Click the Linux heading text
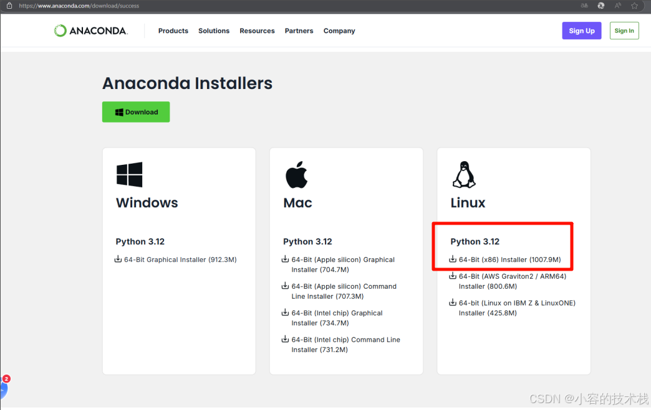 (468, 203)
